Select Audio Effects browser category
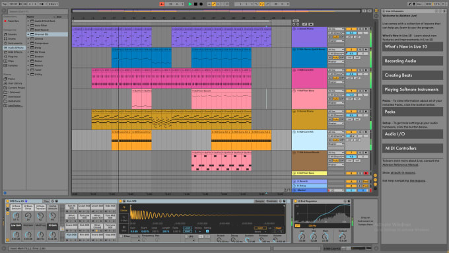The image size is (449, 253). (x=15, y=48)
